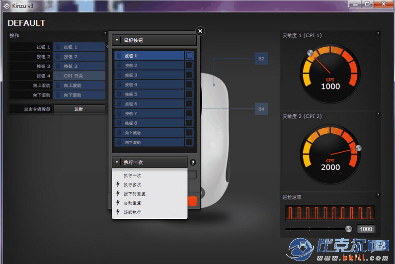This screenshot has width=395, height=264.
Task: Click the 巡检速率 polling rate slider handle
Action: coord(348,229)
